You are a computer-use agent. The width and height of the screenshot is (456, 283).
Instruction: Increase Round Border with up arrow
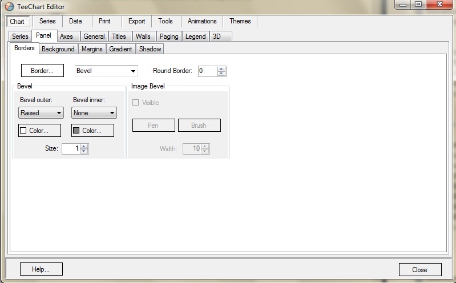(221, 69)
